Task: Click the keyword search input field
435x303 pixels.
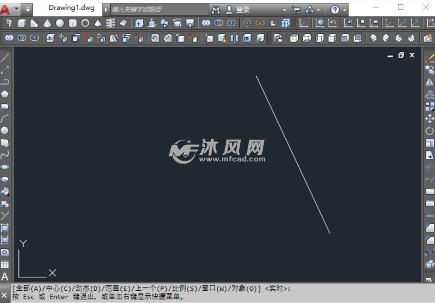Action: pyautogui.click(x=159, y=10)
